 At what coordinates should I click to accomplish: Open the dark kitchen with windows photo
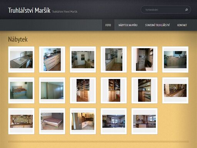coord(114,121)
